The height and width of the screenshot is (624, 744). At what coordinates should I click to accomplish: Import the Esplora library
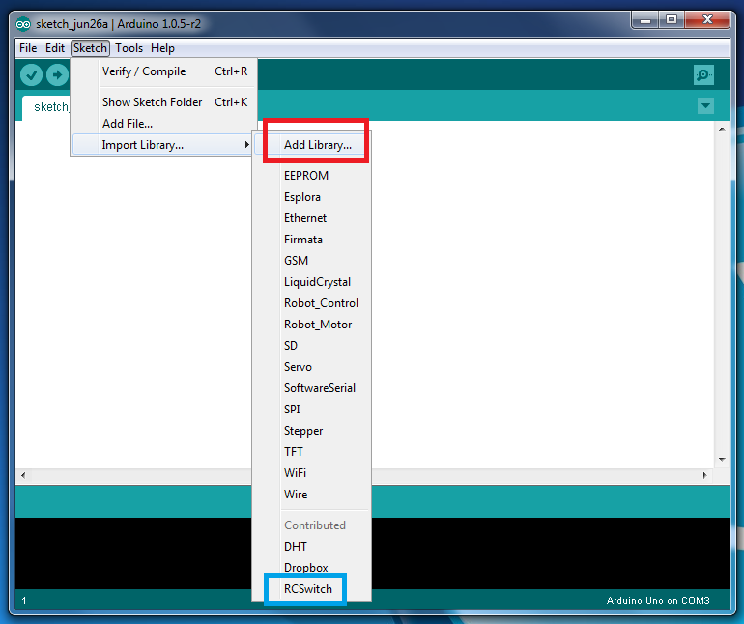coord(312,197)
